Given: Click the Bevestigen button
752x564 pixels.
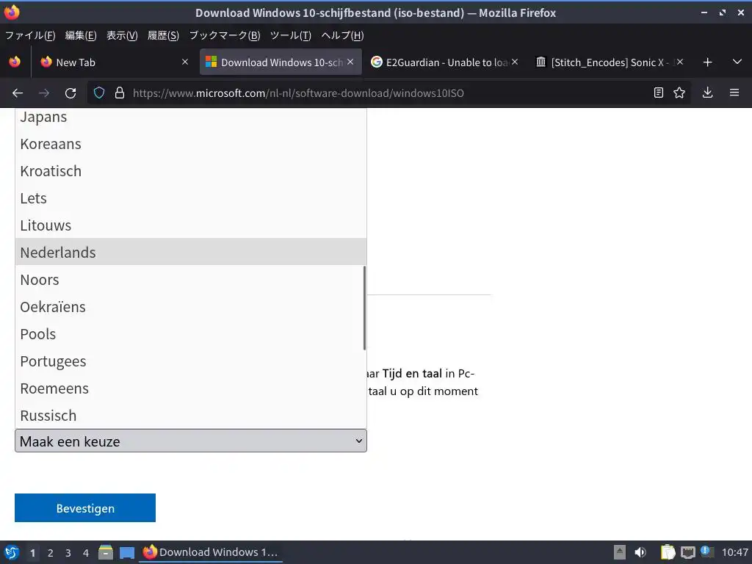Looking at the screenshot, I should point(85,508).
